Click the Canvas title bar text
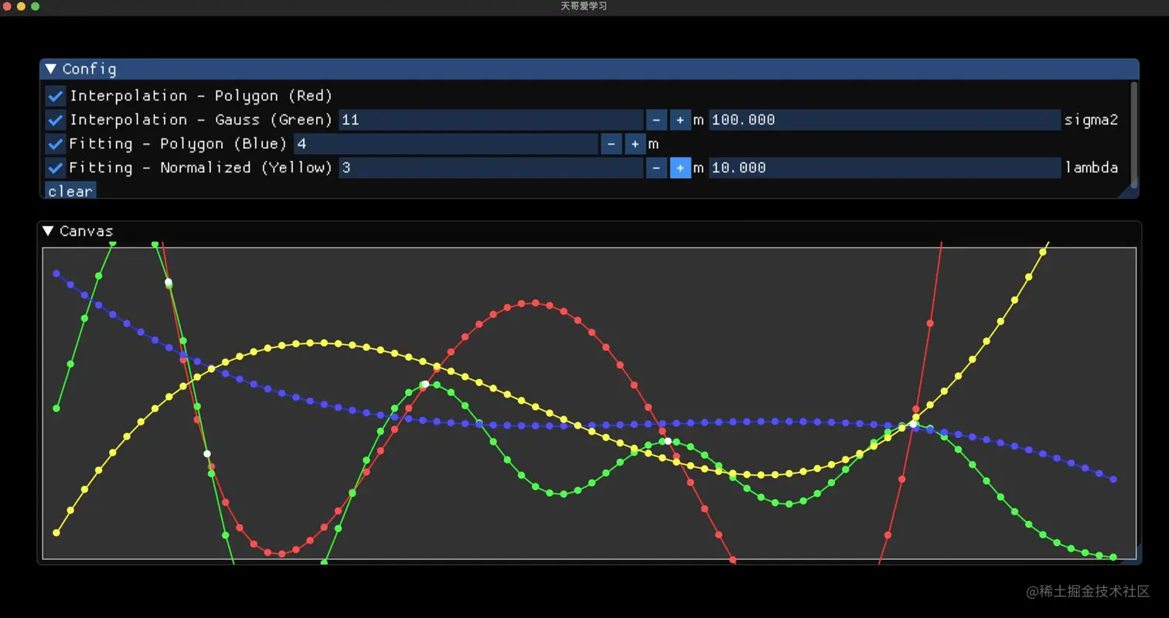Viewport: 1169px width, 618px height. (x=86, y=231)
